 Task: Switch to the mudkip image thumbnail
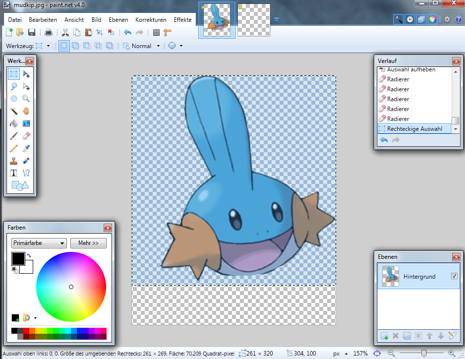217,20
